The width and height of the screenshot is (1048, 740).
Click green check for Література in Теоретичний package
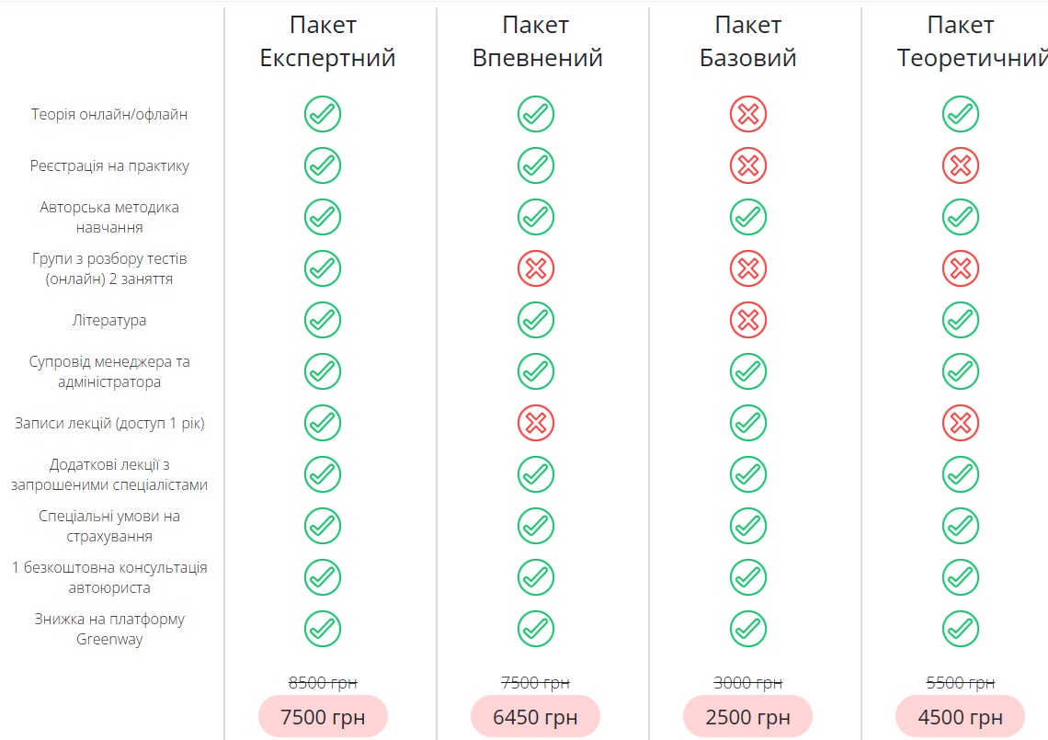coord(961,321)
